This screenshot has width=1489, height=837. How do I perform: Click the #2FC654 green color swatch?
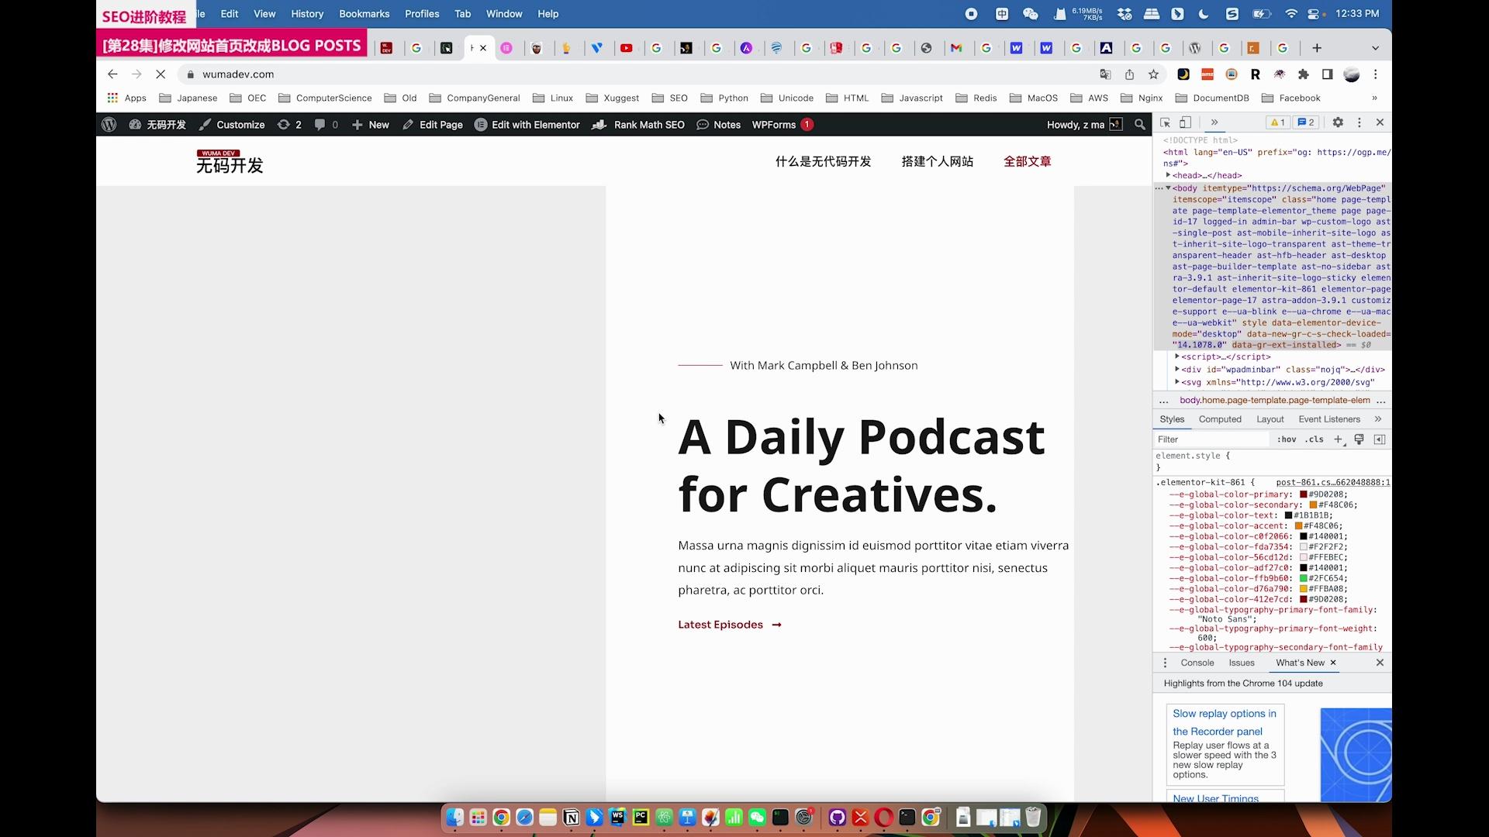pyautogui.click(x=1304, y=578)
